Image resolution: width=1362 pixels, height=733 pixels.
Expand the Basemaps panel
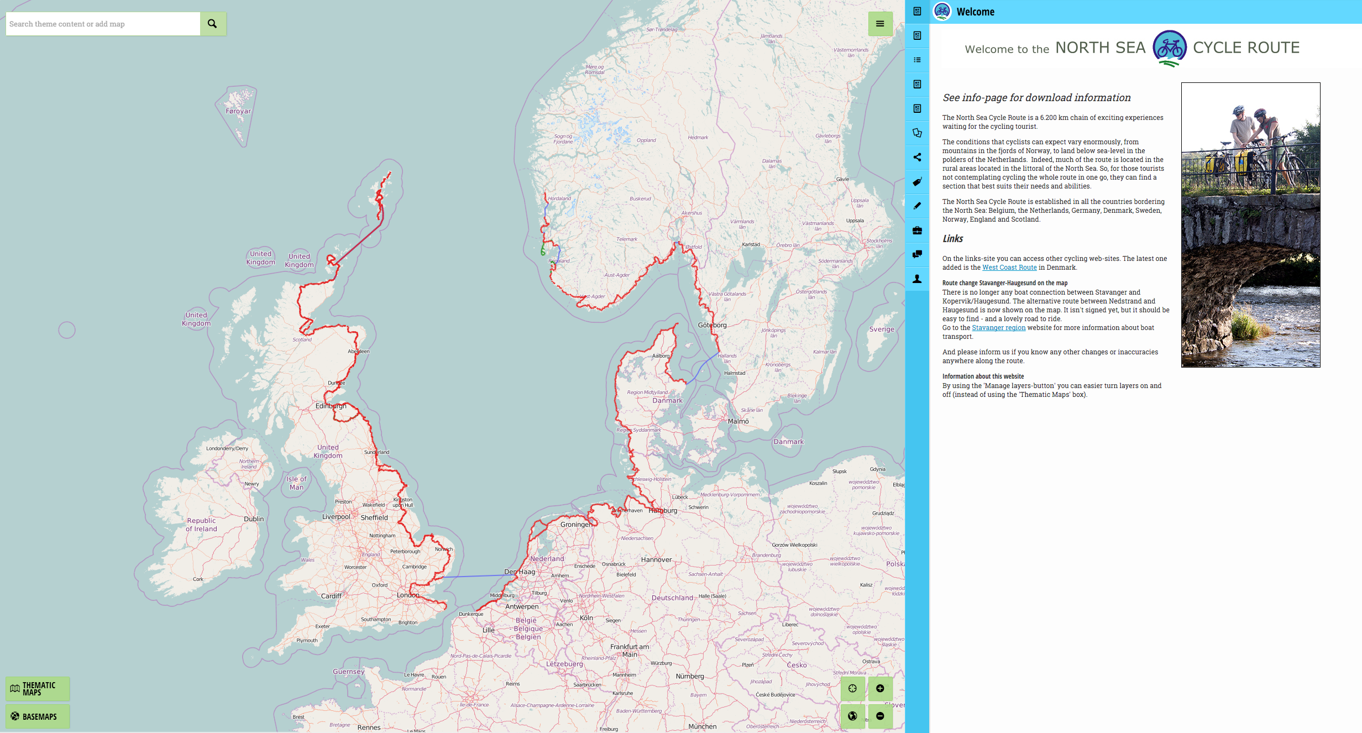click(x=38, y=716)
